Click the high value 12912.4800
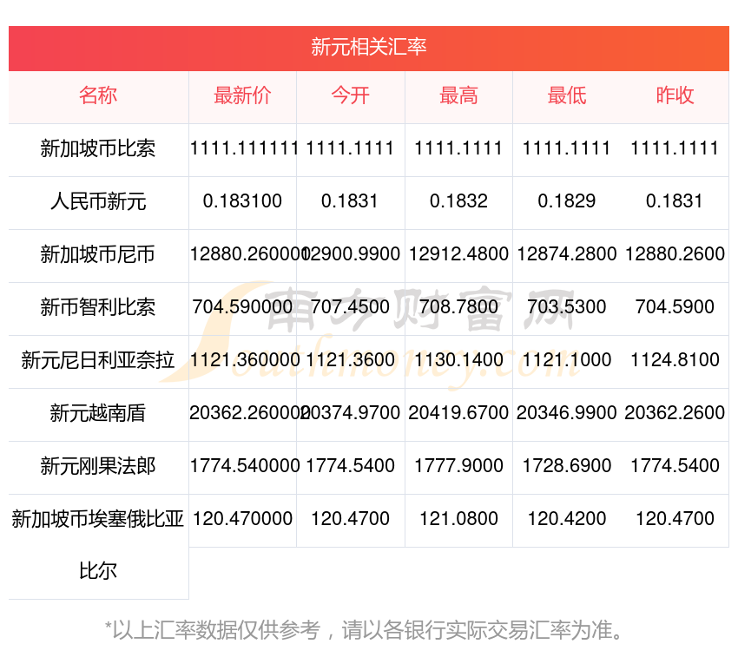Image resolution: width=738 pixels, height=657 pixels. click(458, 254)
